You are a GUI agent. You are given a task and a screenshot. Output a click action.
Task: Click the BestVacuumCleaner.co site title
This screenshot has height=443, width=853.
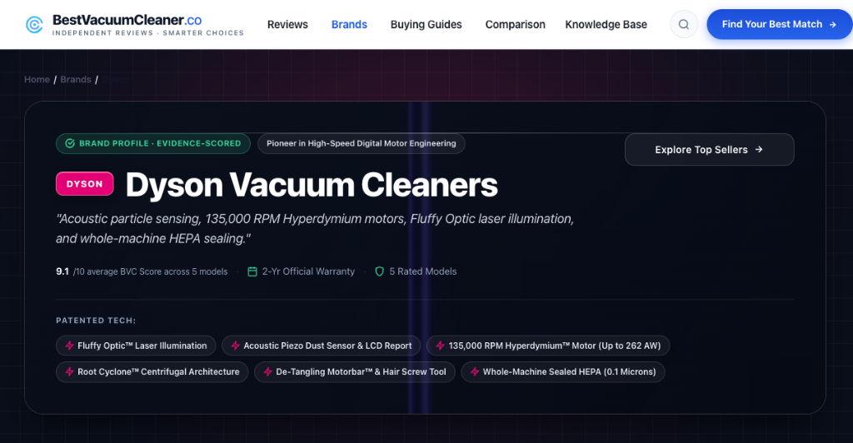[x=127, y=20]
